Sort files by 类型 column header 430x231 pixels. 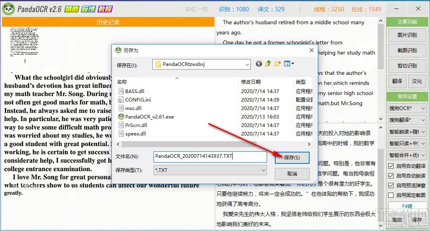point(301,82)
